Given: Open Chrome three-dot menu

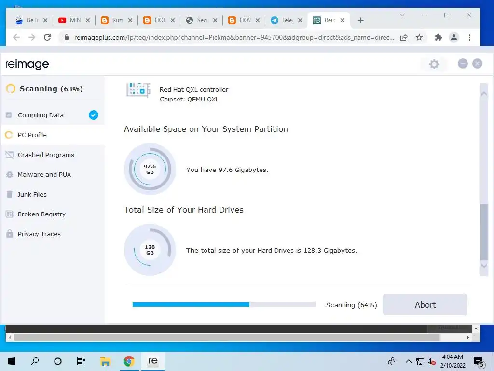Looking at the screenshot, I should [x=469, y=38].
